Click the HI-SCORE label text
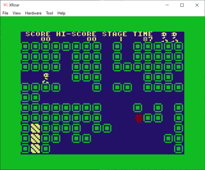 click(76, 34)
